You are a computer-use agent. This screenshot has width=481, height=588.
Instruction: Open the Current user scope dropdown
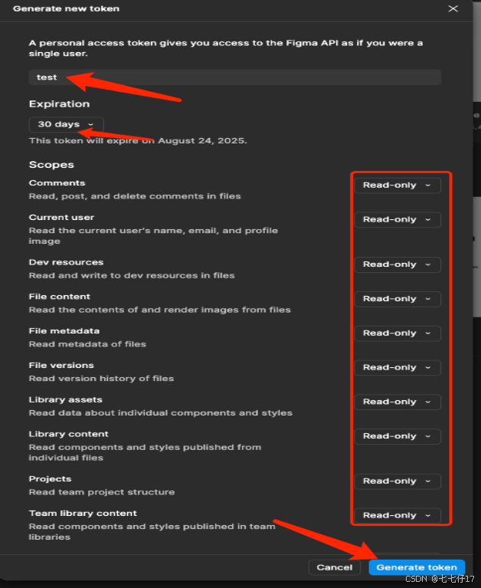[x=397, y=220]
